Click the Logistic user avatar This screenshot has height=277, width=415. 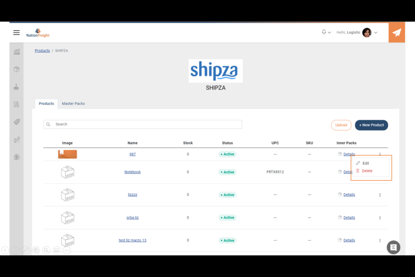coord(367,32)
